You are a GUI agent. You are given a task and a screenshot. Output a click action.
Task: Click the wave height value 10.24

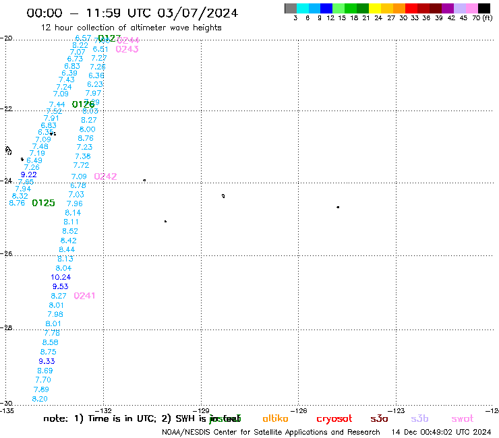[61, 278]
